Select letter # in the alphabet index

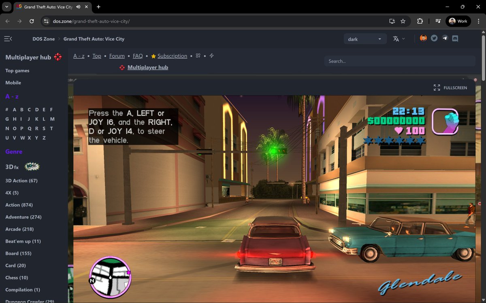[7, 109]
